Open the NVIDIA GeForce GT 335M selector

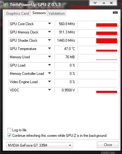(40, 145)
